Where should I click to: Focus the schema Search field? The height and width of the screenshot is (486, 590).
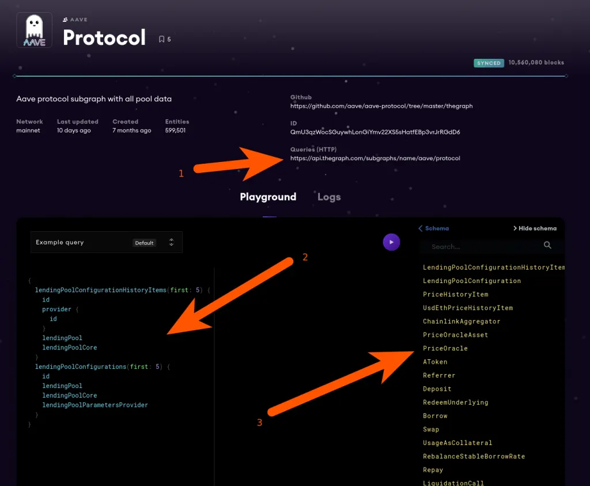tap(485, 247)
